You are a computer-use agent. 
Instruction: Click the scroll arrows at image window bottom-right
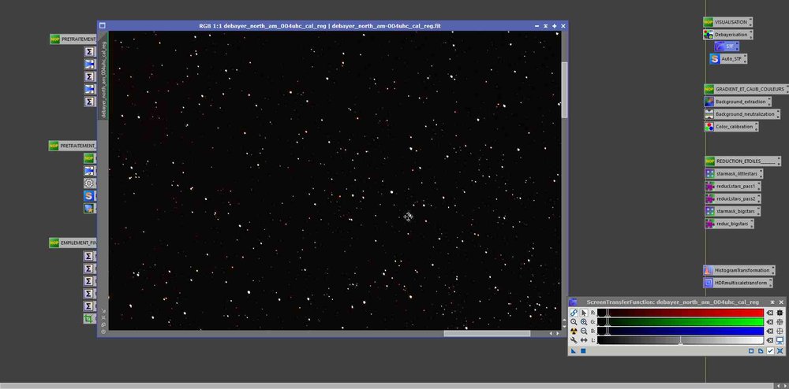[554, 333]
